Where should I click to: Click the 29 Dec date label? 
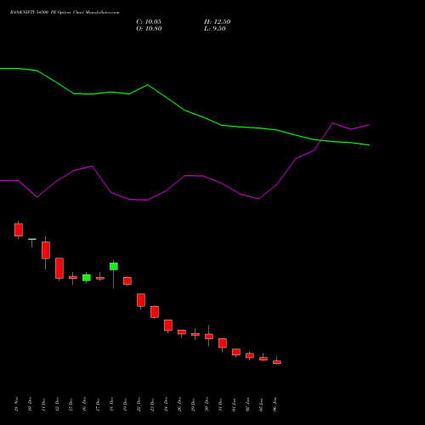[x=193, y=405]
